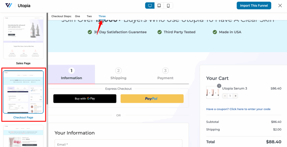This screenshot has height=147, width=287.
Task: Click the cart item count badge
Action: click(x=219, y=86)
